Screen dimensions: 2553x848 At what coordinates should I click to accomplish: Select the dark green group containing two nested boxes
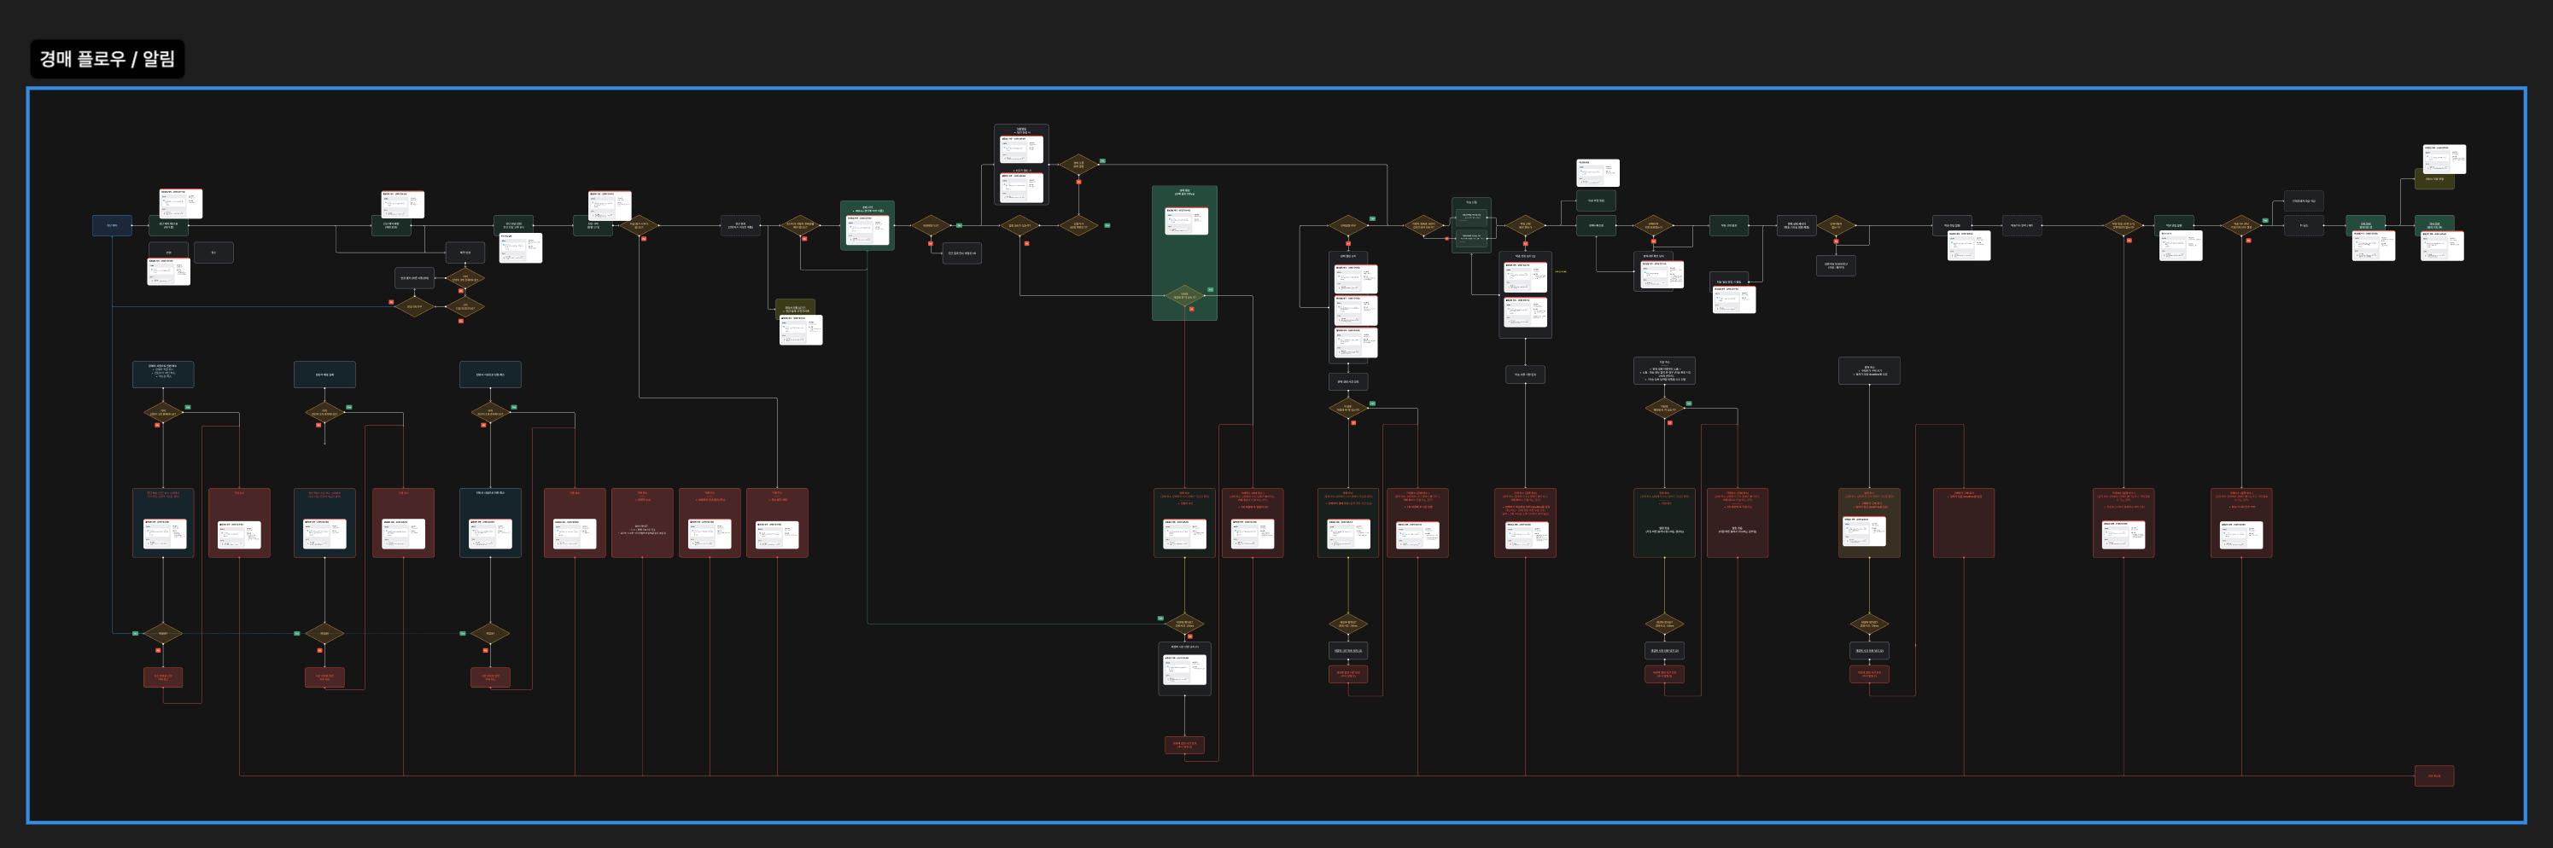[1470, 225]
